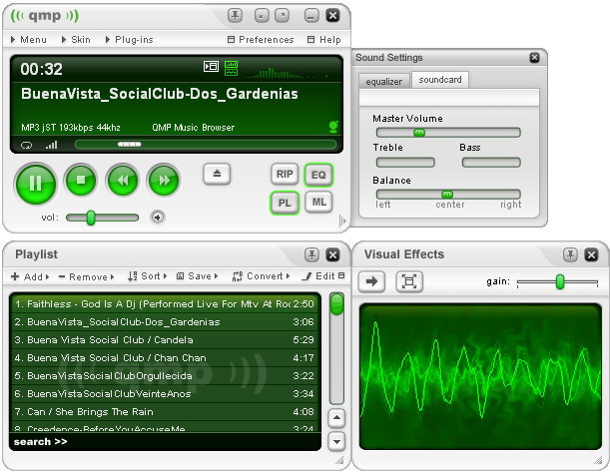Switch to the equalizer tab

coord(383,81)
